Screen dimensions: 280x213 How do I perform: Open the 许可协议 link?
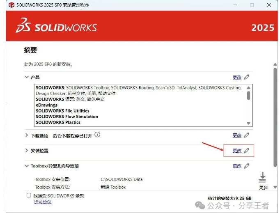pyautogui.click(x=43, y=202)
